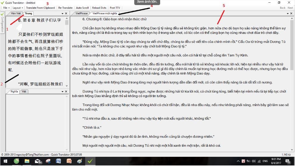Click the translation panel scroll up arrow
Viewport: 295px width, 166px height.
[292, 18]
